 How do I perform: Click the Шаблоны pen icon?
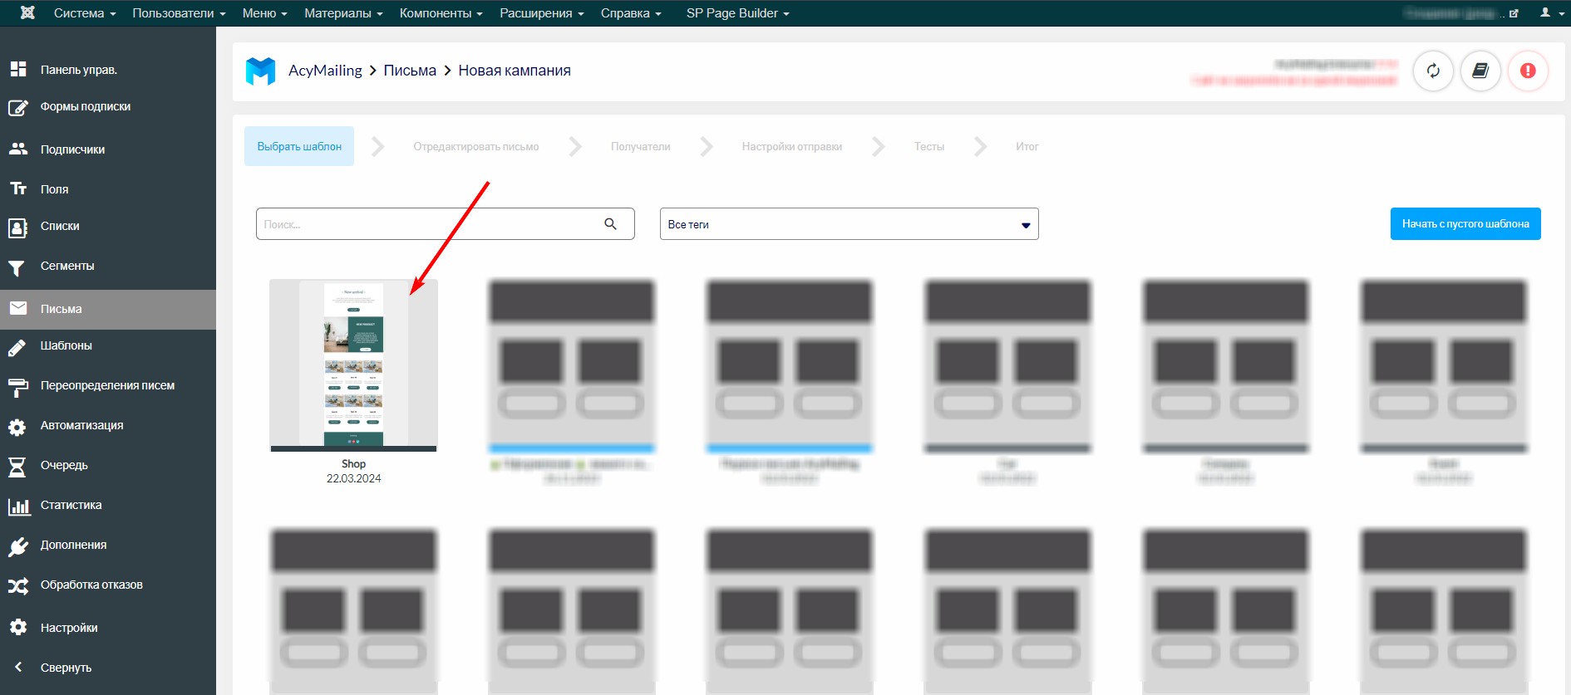click(x=17, y=348)
